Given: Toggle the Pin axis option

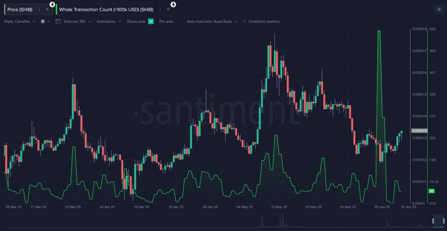Looking at the screenshot, I should point(166,21).
